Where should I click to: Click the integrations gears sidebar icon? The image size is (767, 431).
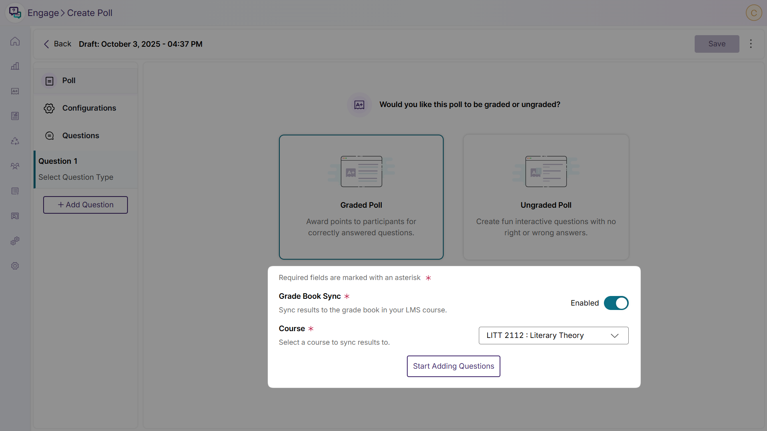(x=15, y=241)
